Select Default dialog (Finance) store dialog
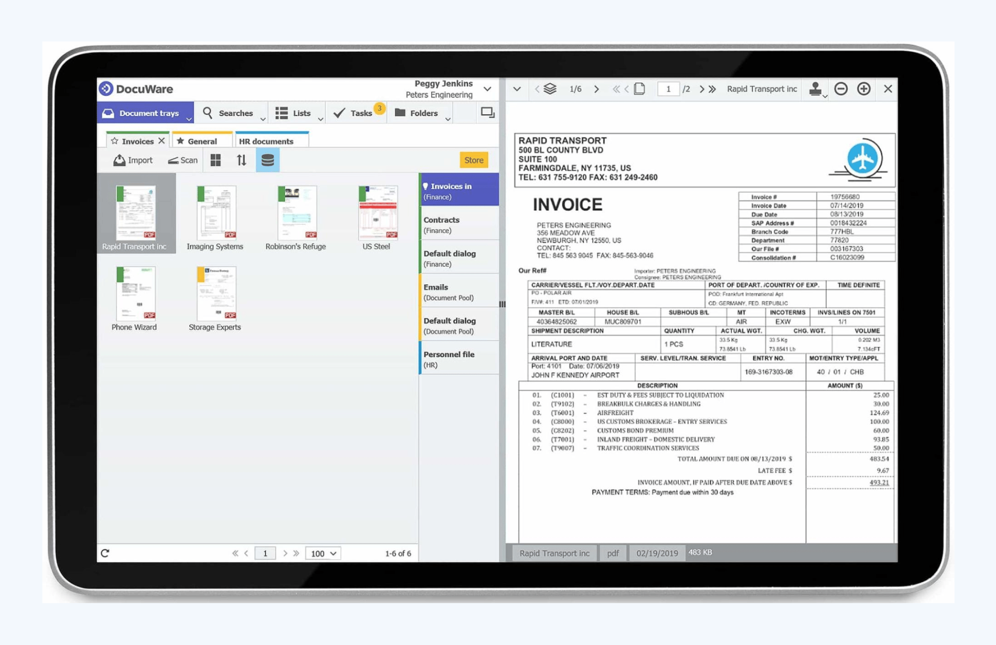The height and width of the screenshot is (645, 996). [459, 257]
